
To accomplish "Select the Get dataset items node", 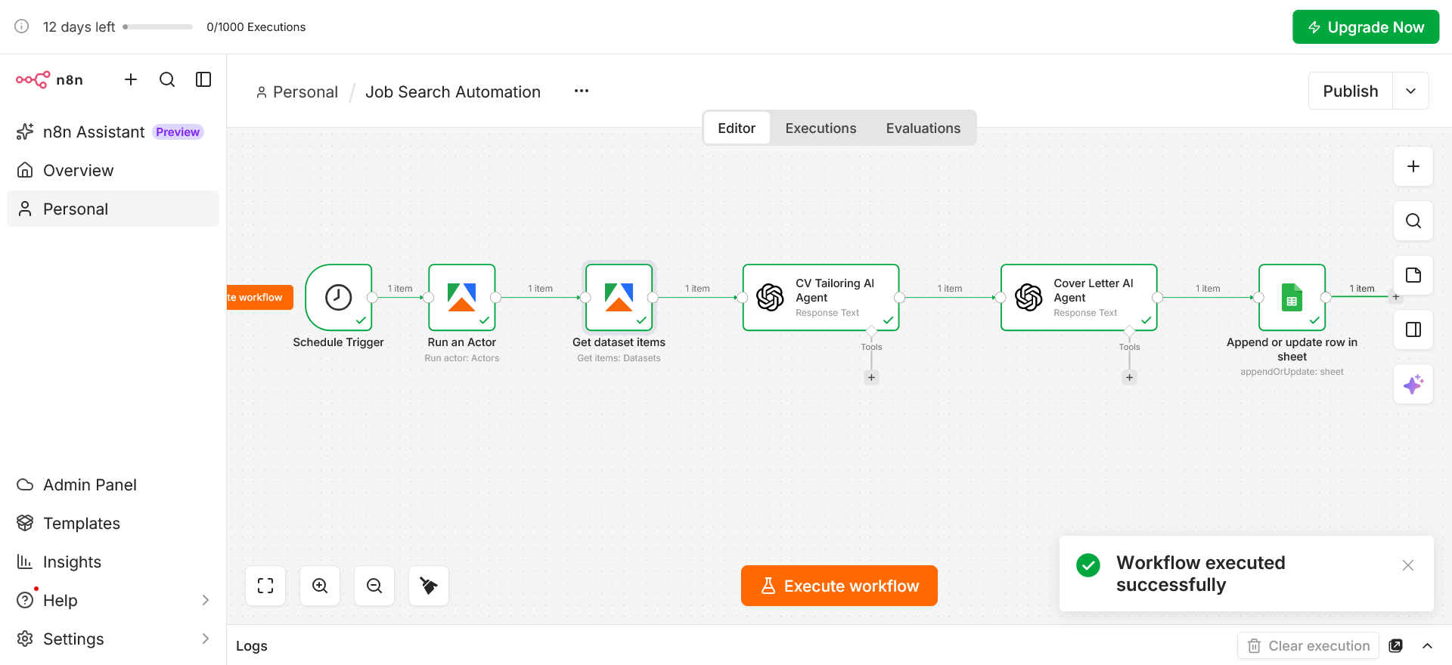I will click(619, 297).
